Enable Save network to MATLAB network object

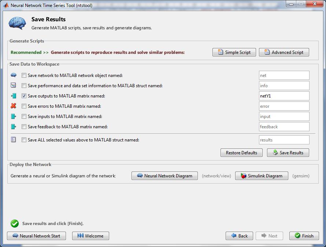(x=24, y=75)
